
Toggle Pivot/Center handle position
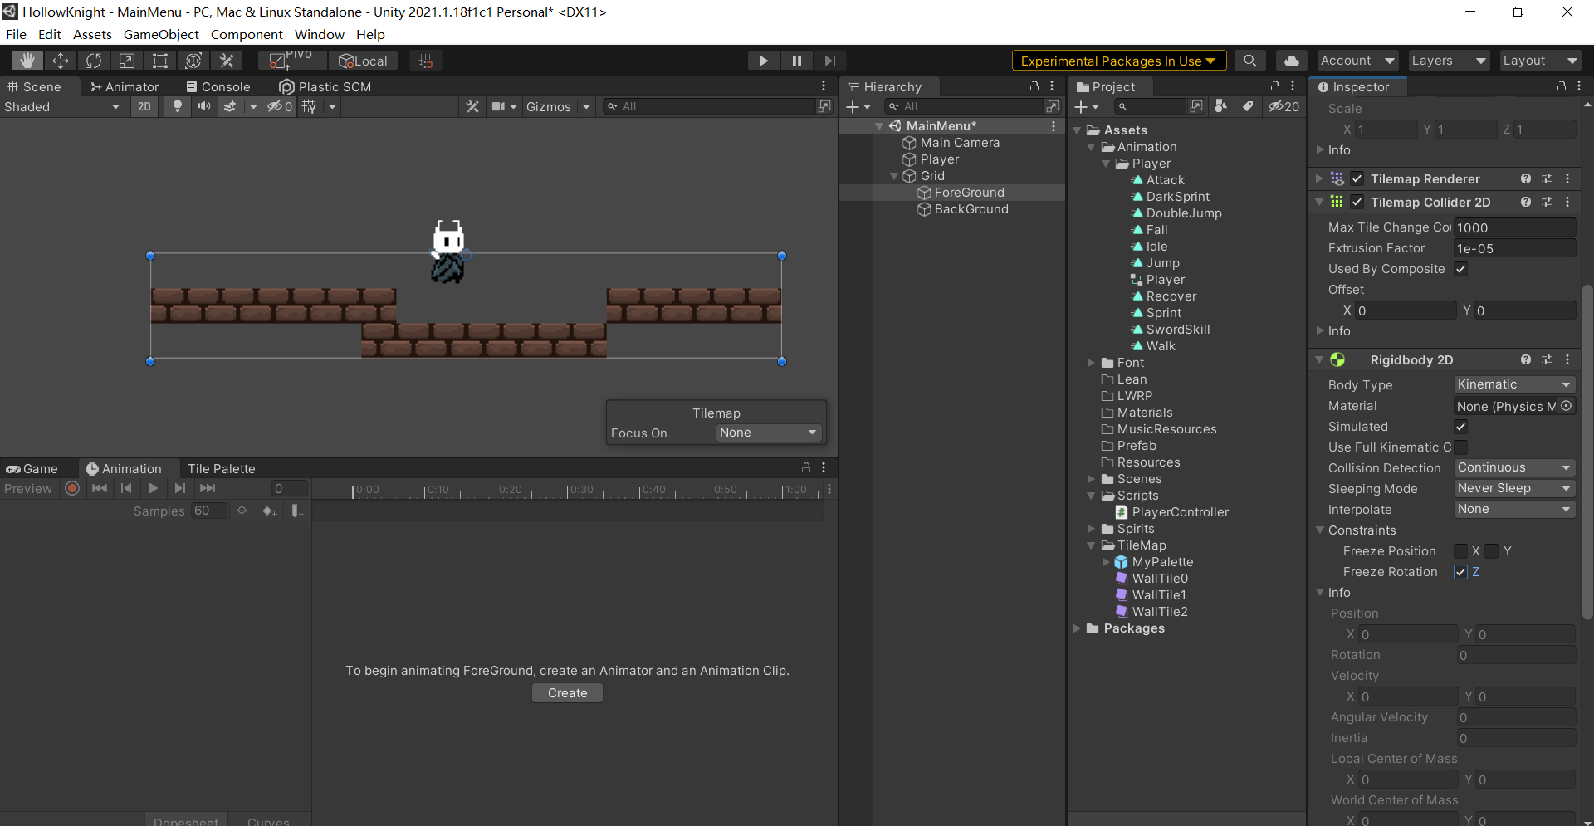(291, 61)
